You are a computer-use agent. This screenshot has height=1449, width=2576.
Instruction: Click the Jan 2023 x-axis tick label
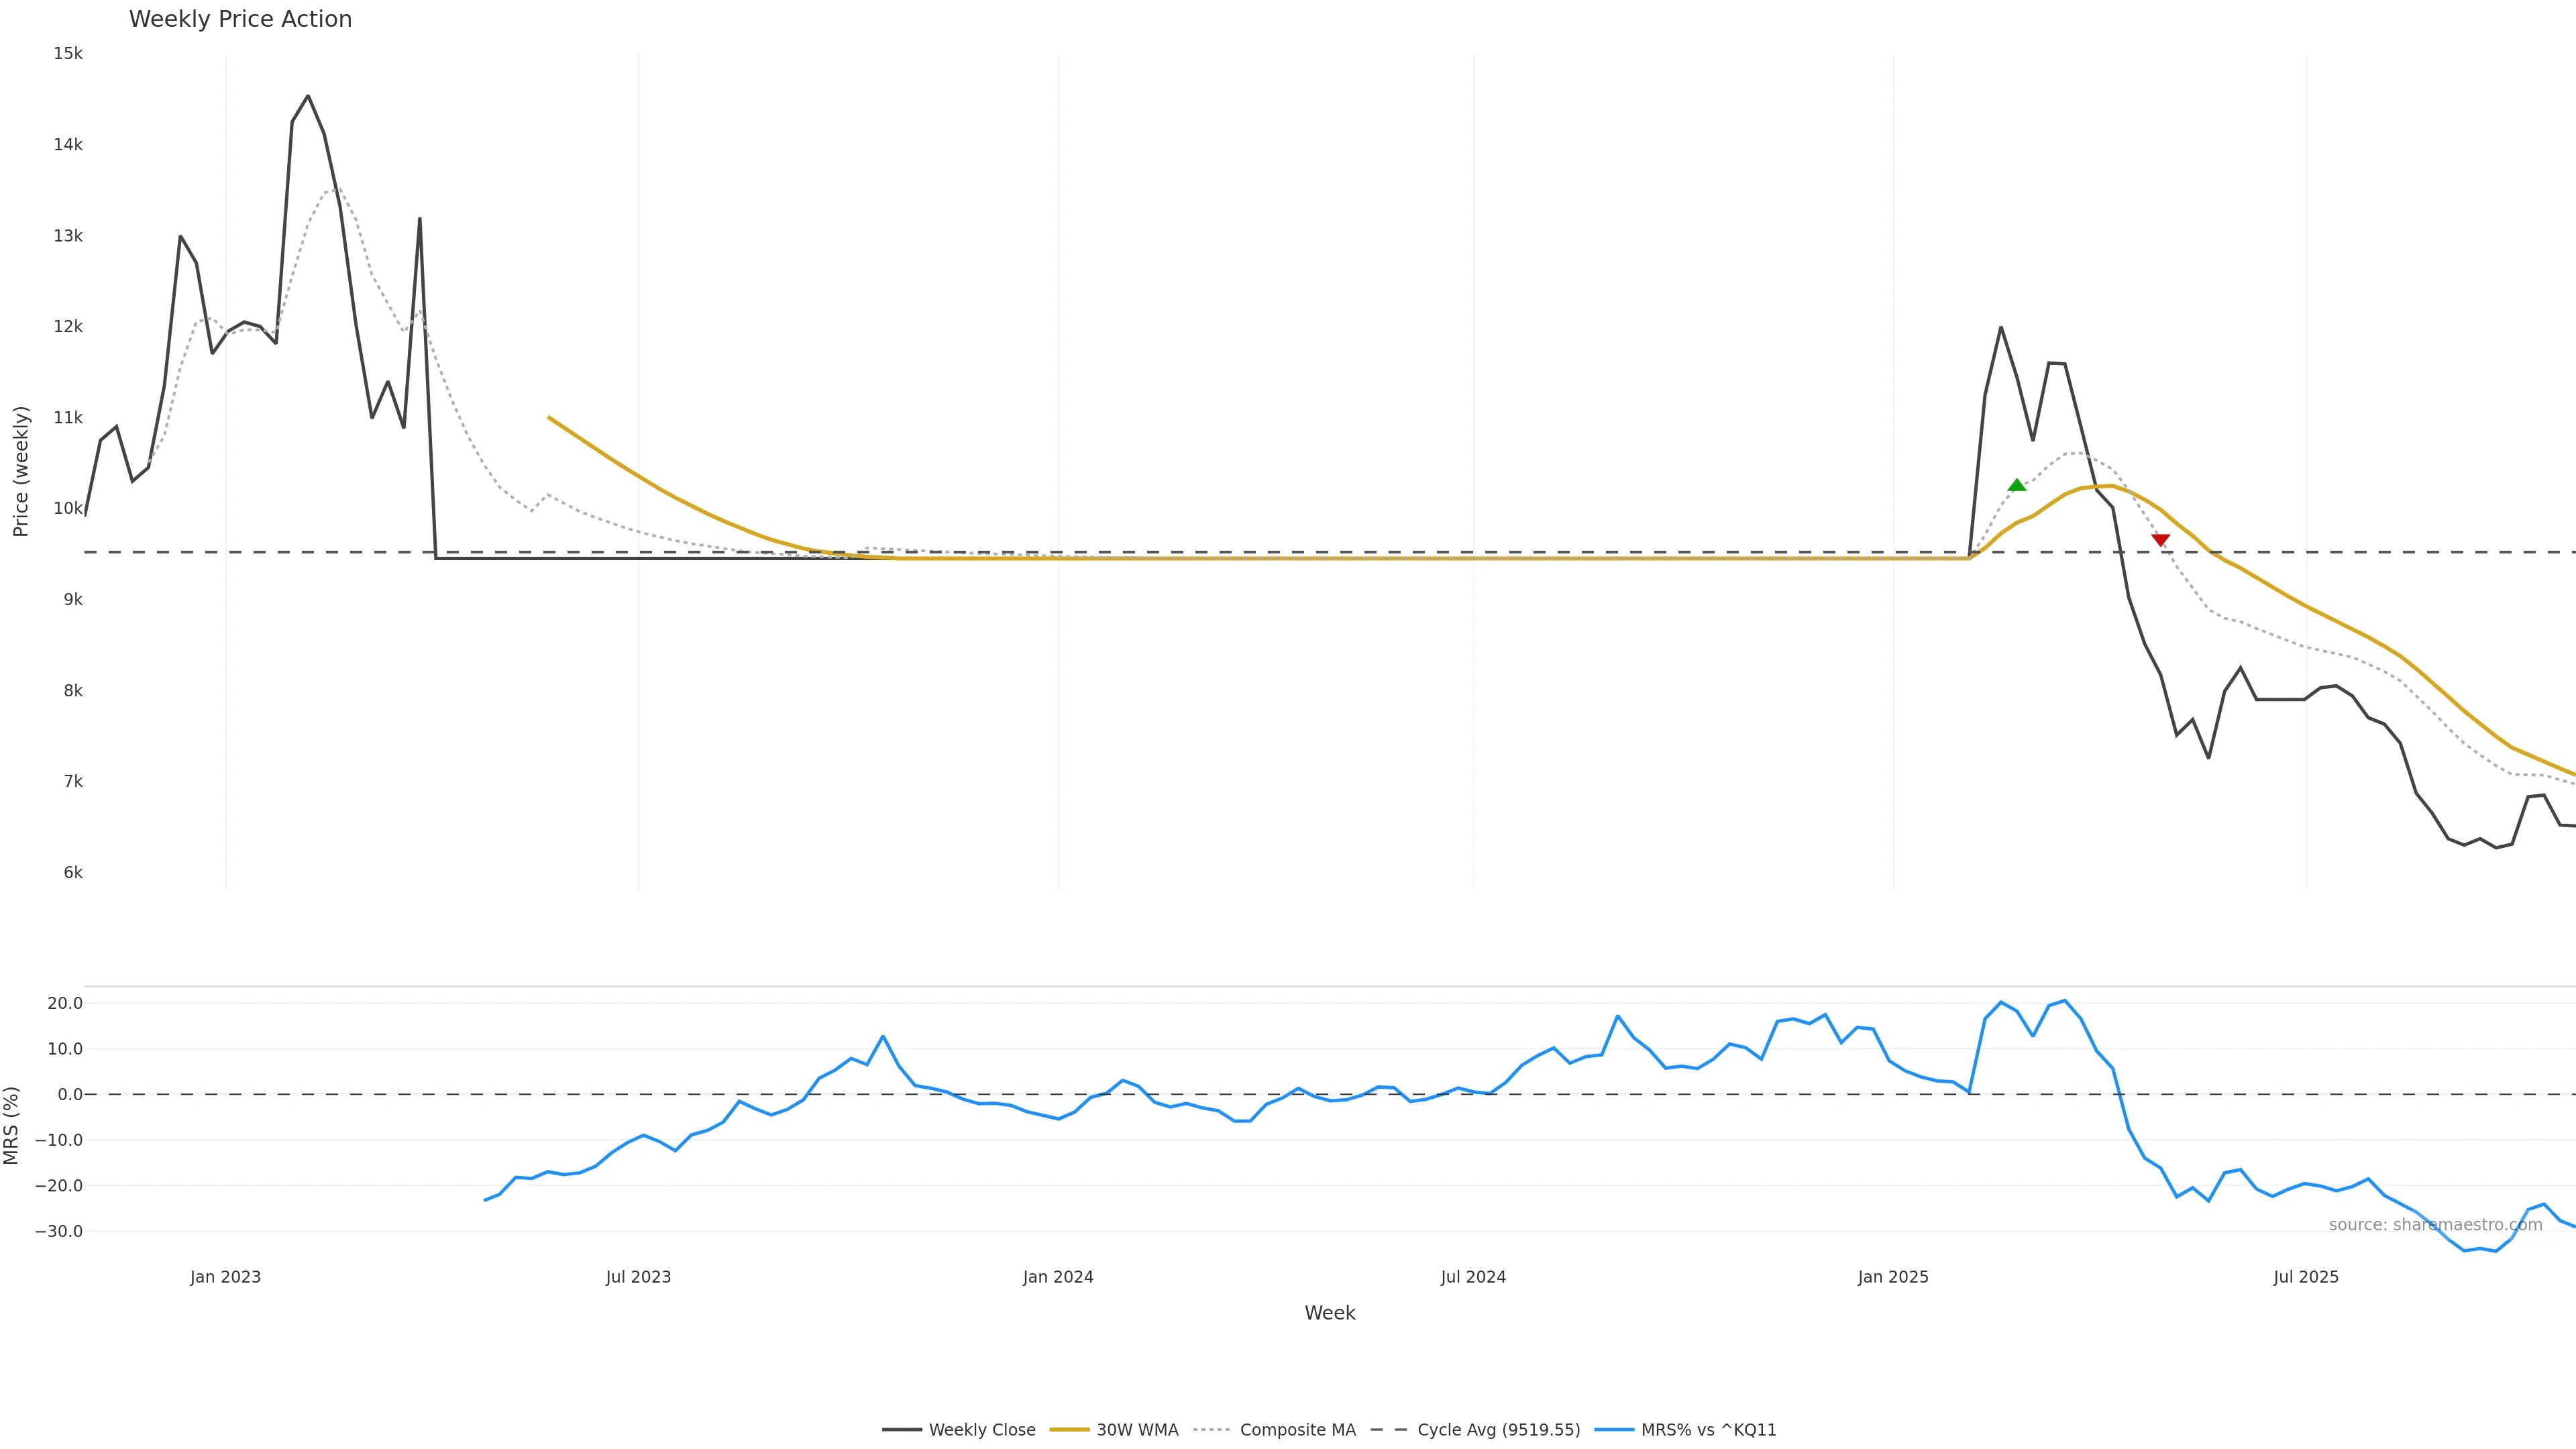225,1277
